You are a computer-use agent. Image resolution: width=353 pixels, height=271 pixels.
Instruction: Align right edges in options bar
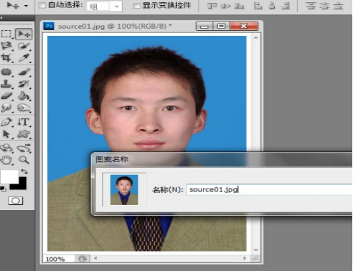(x=286, y=6)
